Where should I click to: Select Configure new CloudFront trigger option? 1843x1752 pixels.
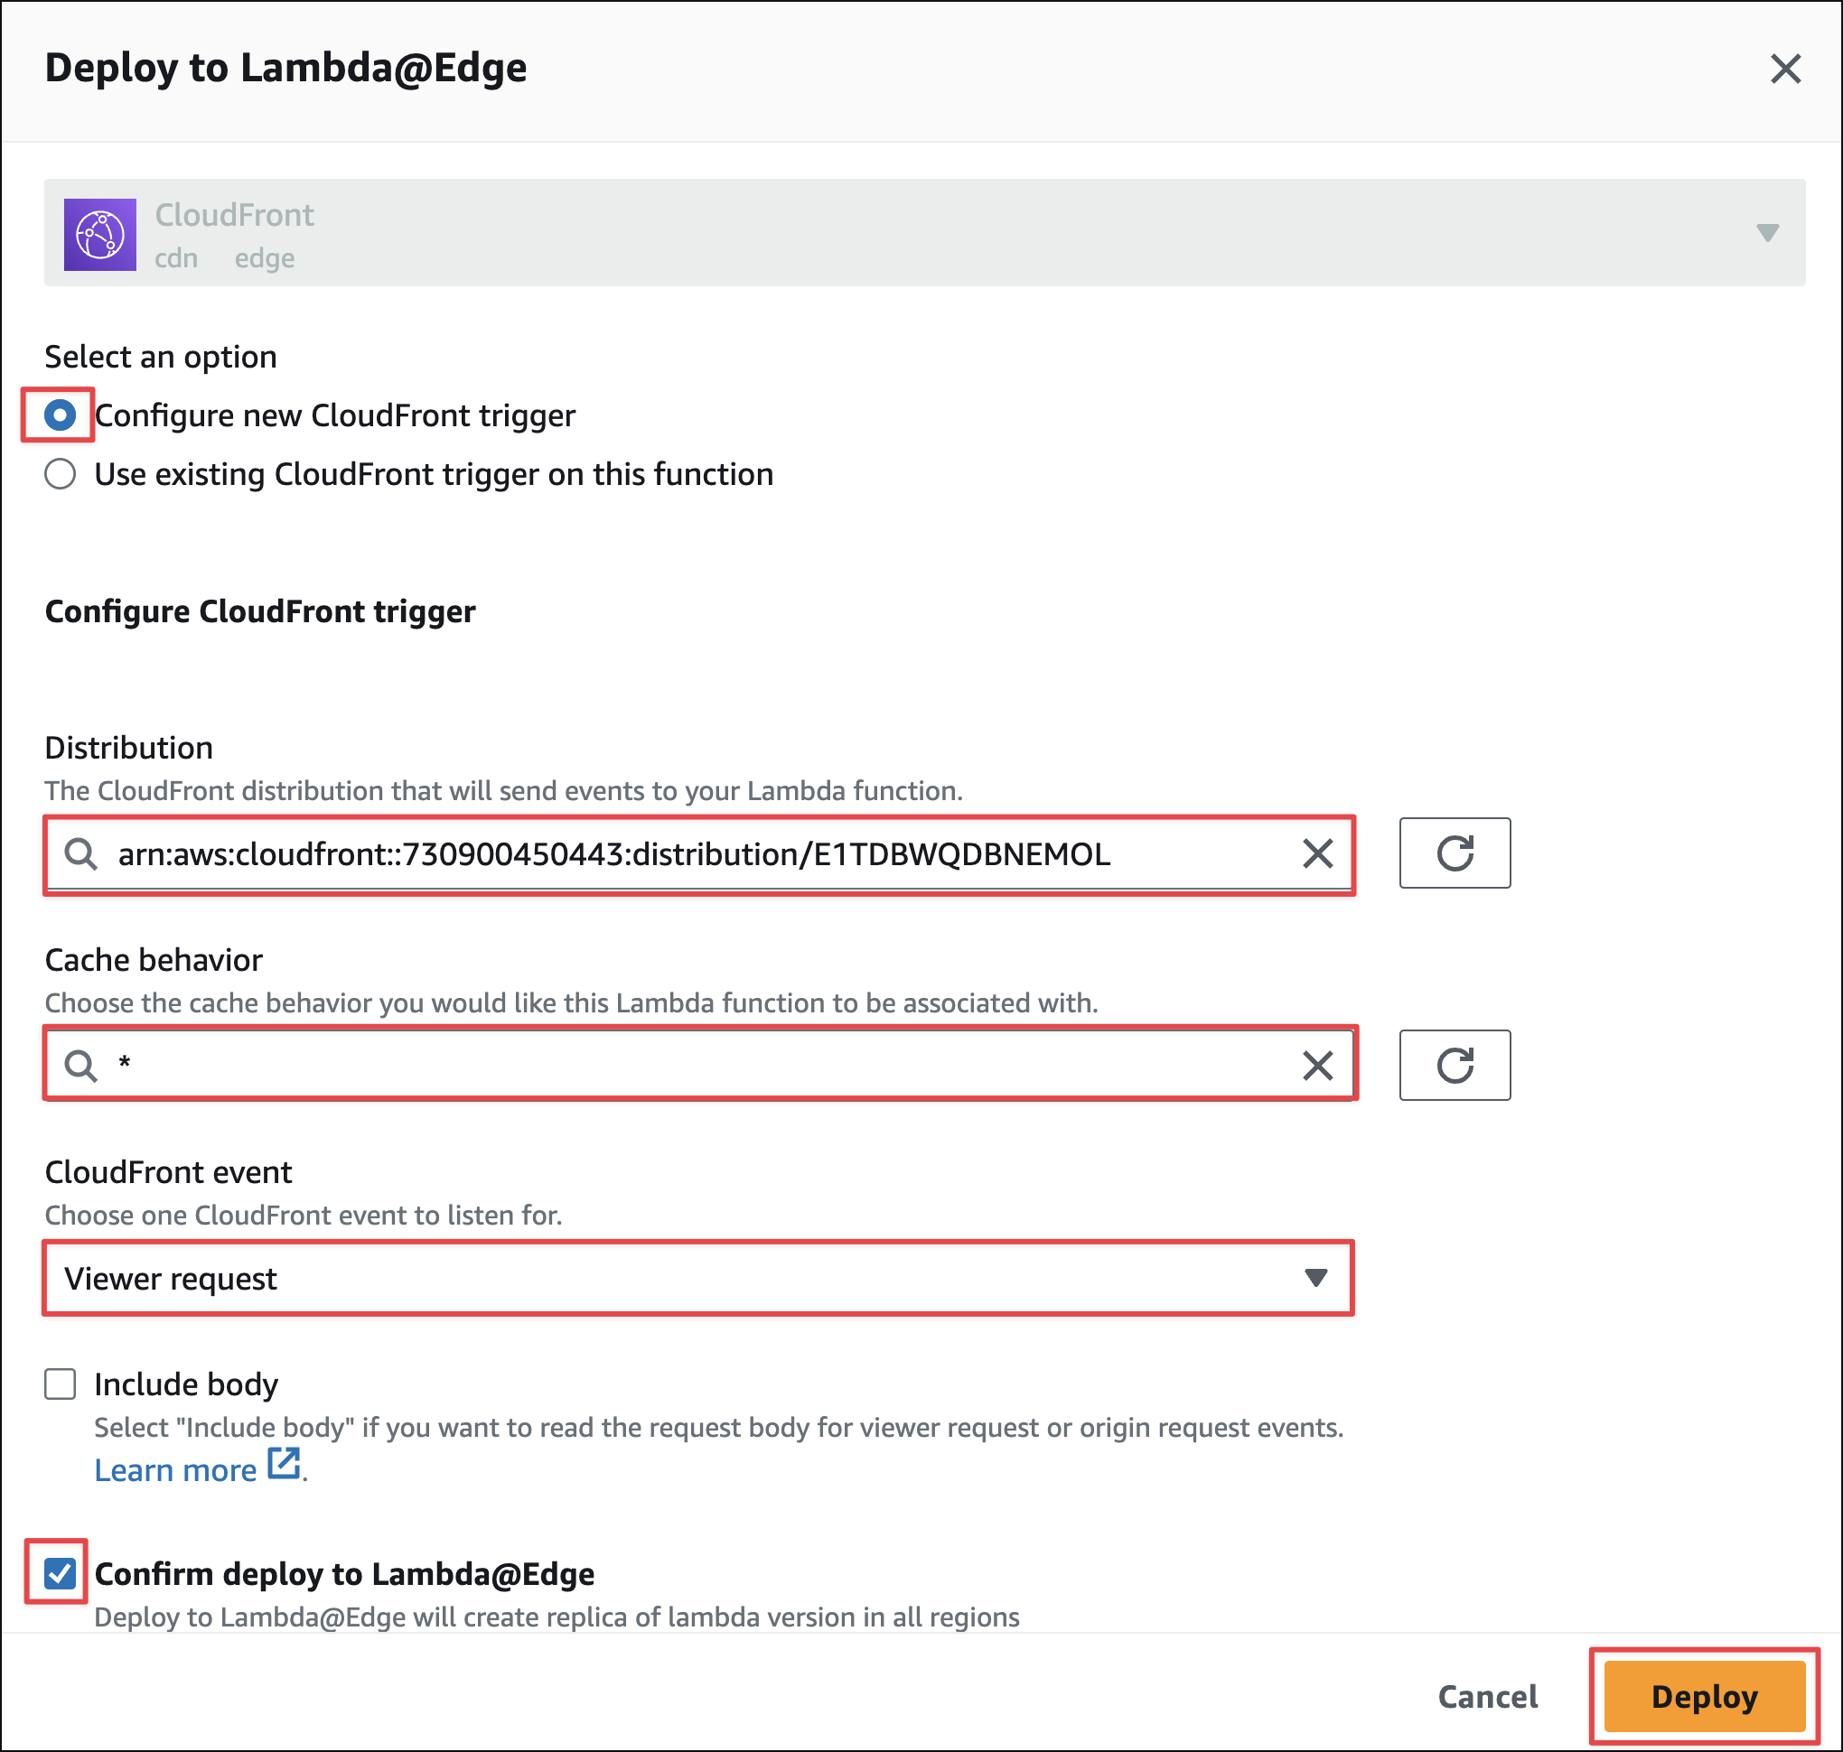point(60,415)
